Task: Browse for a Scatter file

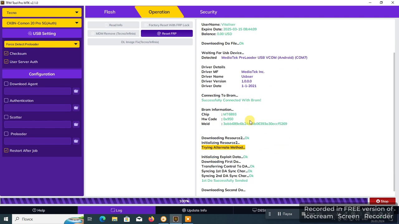Action: [x=76, y=124]
